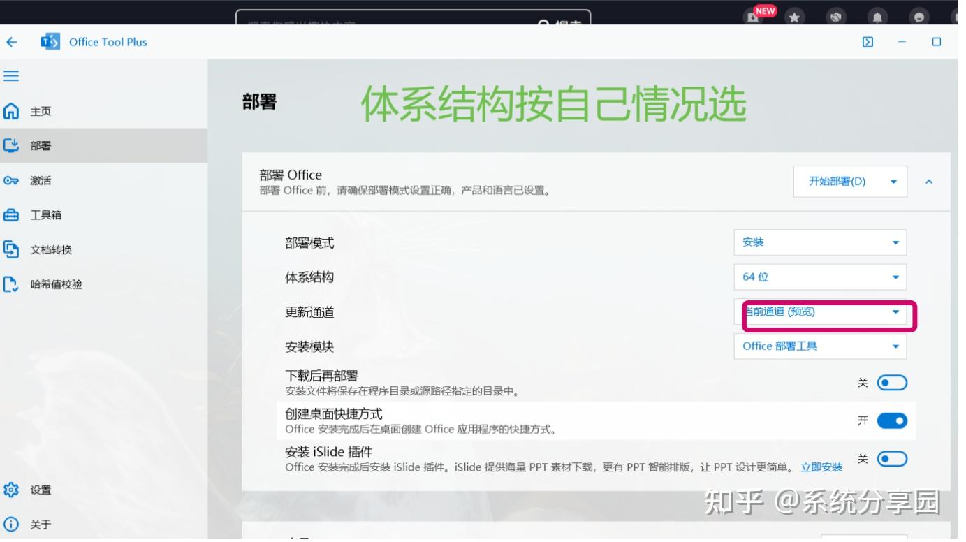Turn on the 下载后再部署 switch
The image size is (966, 542).
click(892, 383)
